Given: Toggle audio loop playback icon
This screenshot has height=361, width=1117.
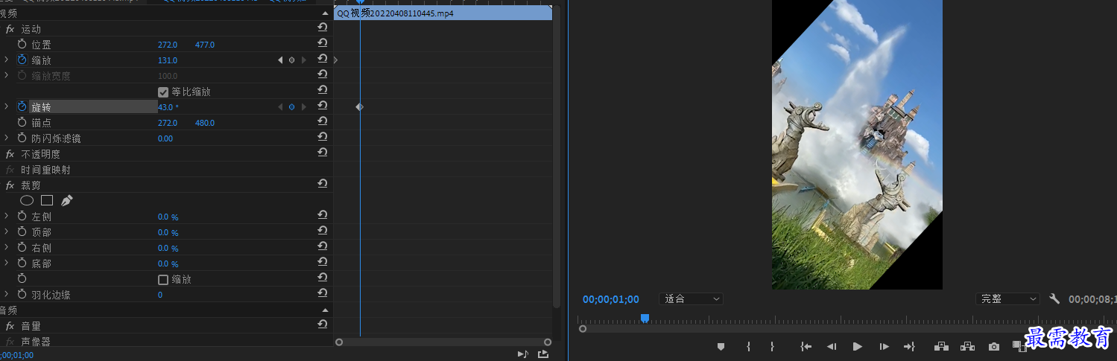Looking at the screenshot, I should click(523, 354).
